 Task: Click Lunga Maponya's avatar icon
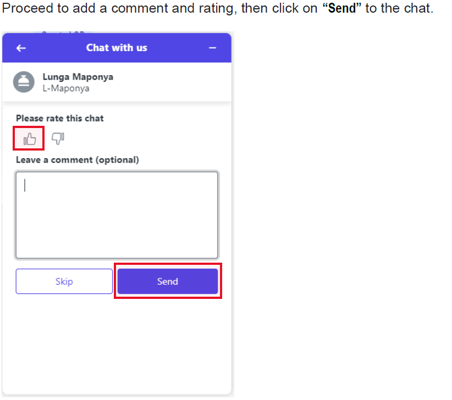pos(24,82)
